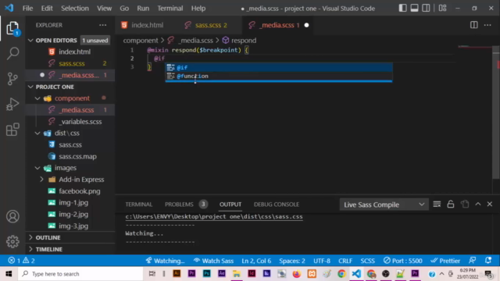
Task: Click Ln 2, Col 6 indicator
Action: (256, 261)
